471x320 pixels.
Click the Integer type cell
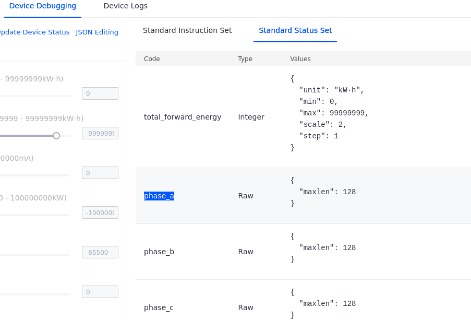pyautogui.click(x=251, y=117)
